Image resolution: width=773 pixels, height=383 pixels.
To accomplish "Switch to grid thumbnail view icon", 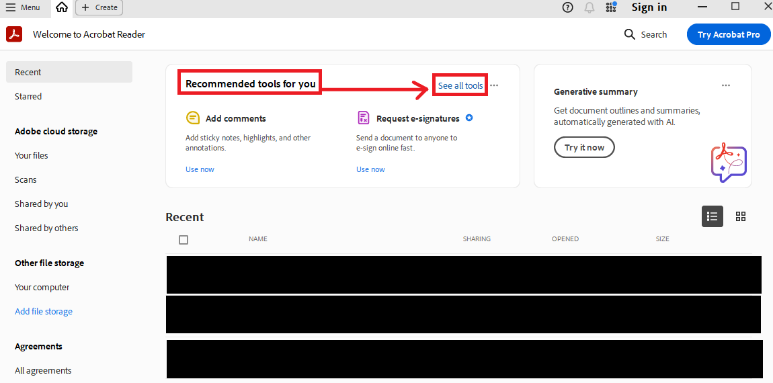I will click(x=741, y=216).
